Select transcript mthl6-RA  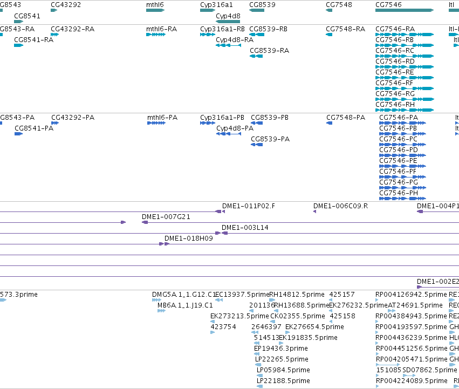click(161, 29)
